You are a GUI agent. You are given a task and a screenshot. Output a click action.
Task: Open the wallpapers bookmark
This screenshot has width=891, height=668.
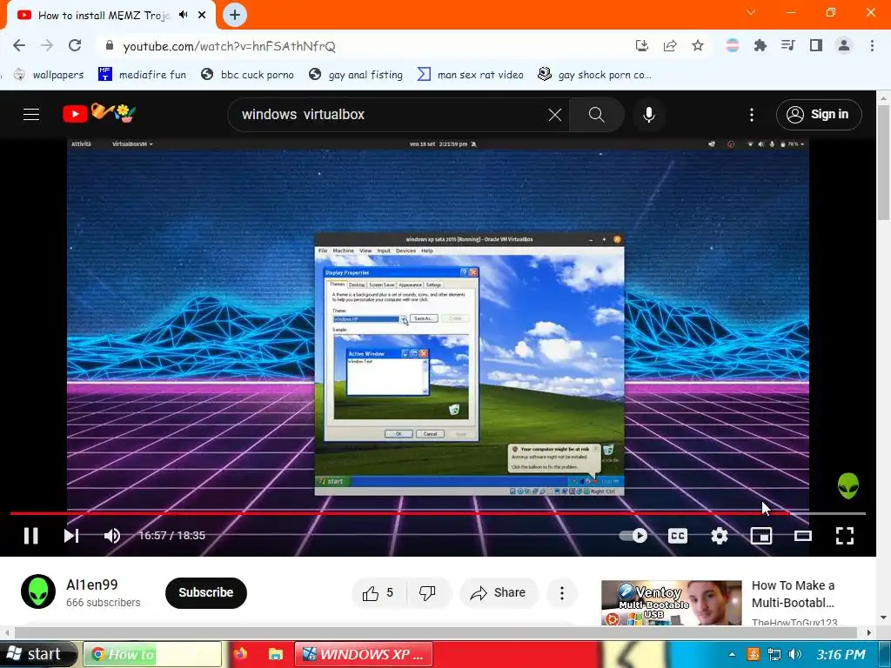tap(49, 75)
